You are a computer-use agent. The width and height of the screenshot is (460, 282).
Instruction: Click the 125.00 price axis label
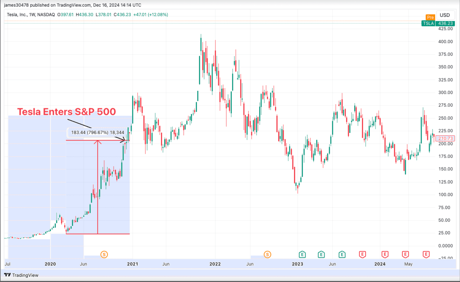point(445,182)
